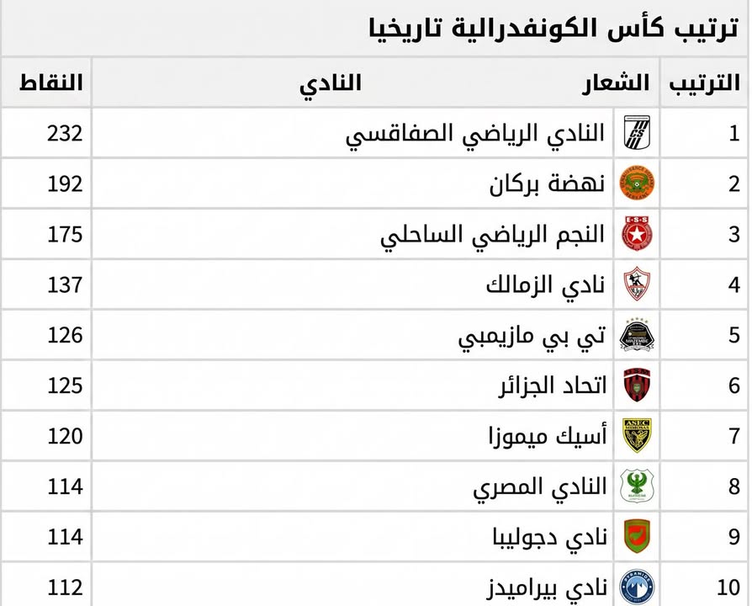Click the Pyramids FC blue logo

[x=637, y=587]
